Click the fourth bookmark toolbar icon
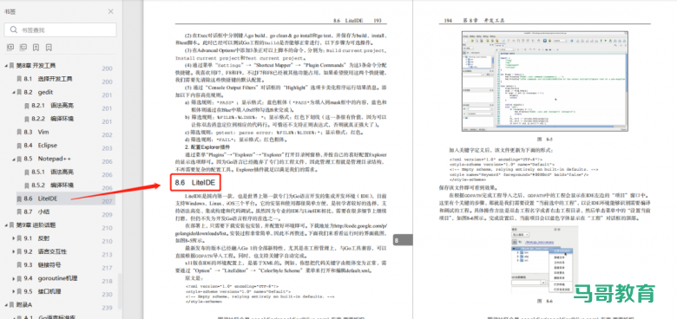677x319 pixels. (x=49, y=47)
